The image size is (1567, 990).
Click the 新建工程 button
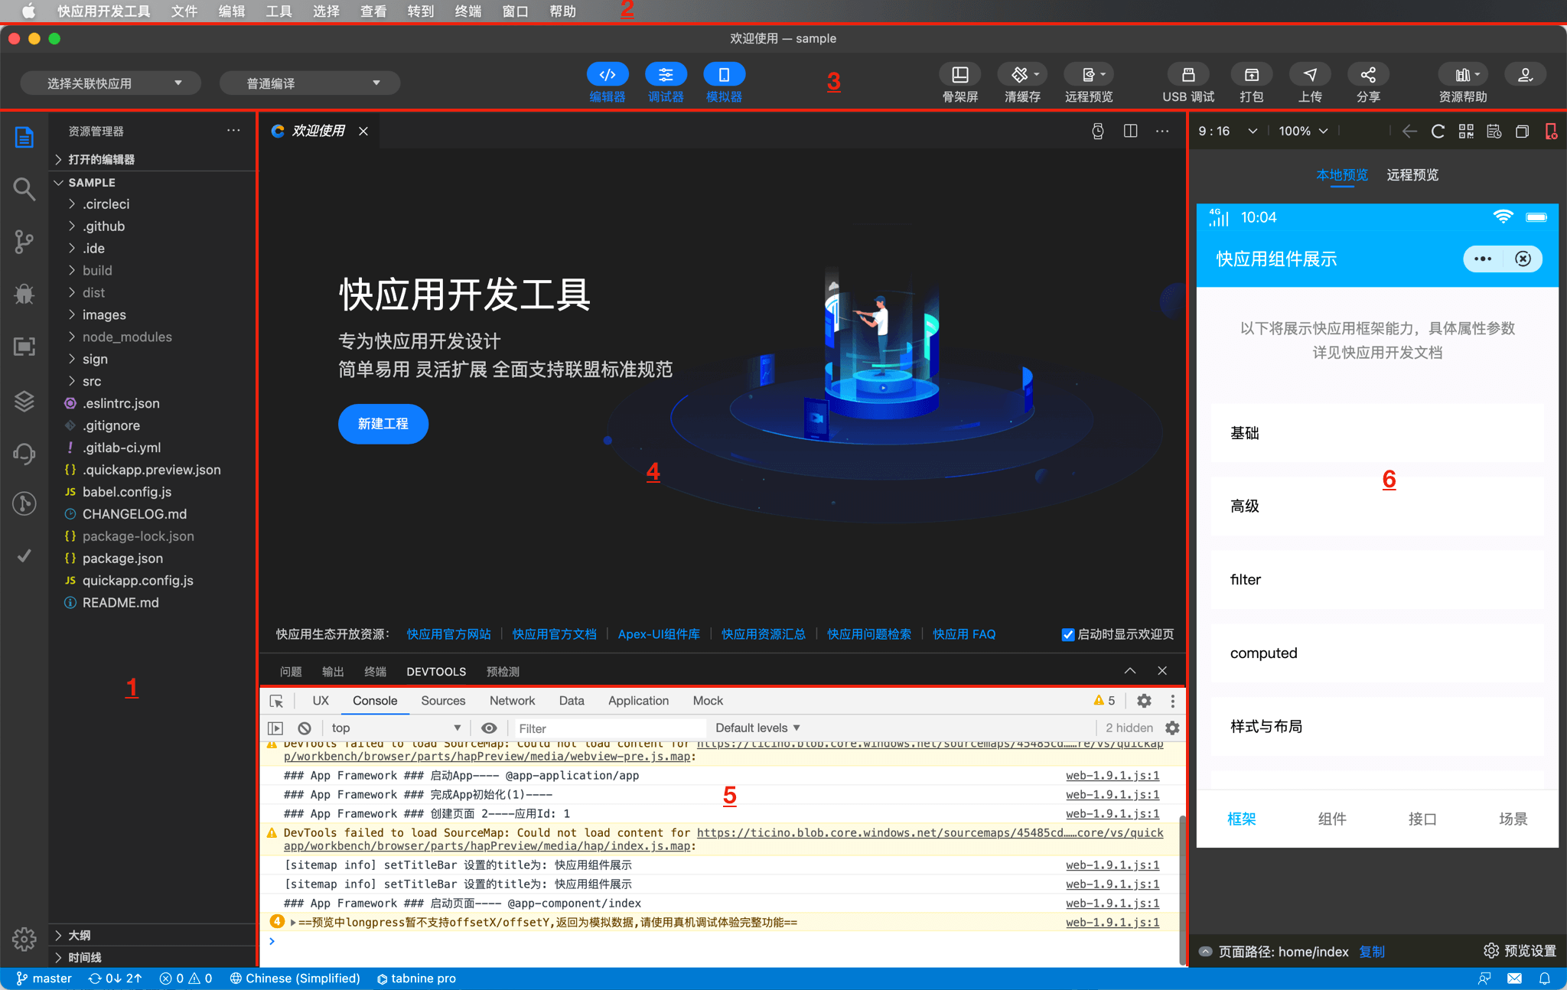click(383, 423)
